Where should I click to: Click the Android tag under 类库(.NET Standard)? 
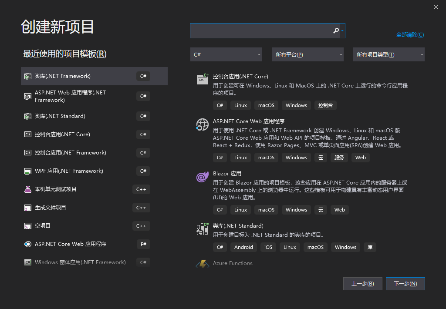(243, 247)
